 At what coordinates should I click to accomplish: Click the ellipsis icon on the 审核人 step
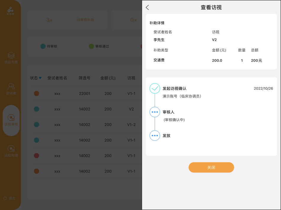point(155,112)
